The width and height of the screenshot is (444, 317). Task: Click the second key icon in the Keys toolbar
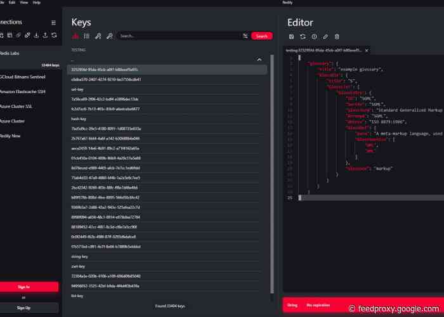click(x=109, y=36)
